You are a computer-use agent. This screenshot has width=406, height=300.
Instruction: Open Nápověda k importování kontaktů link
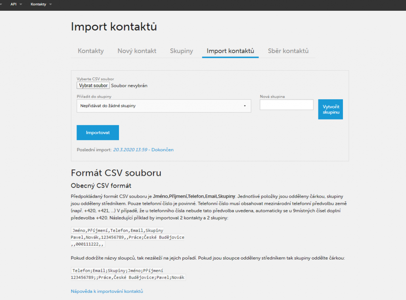107,291
